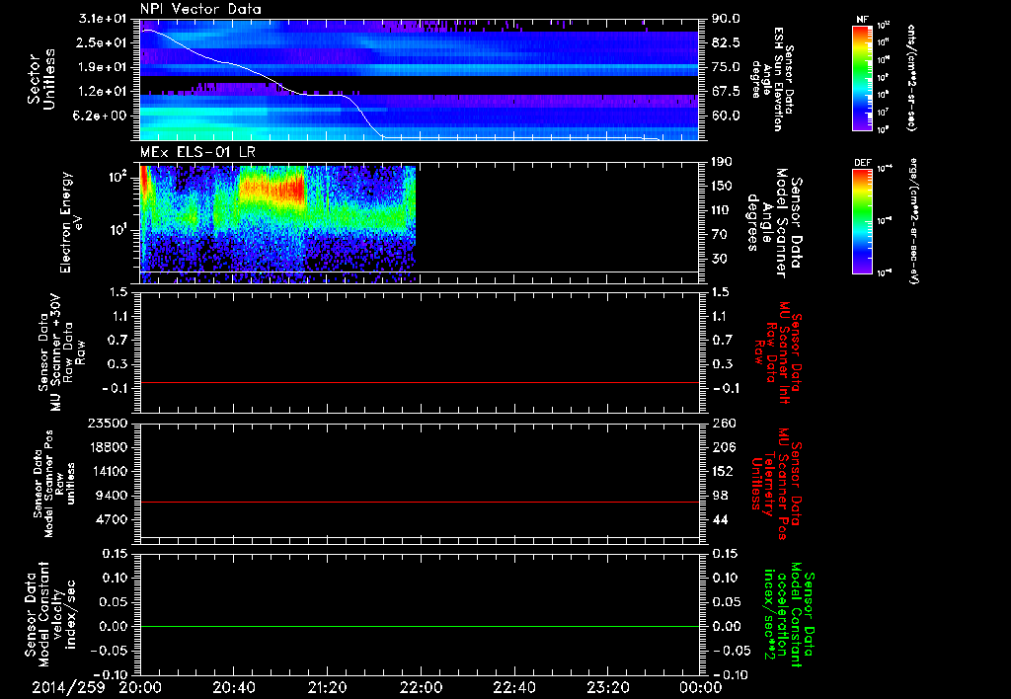Click the 152 telemetry tick label
The height and width of the screenshot is (699, 1011).
[x=722, y=471]
